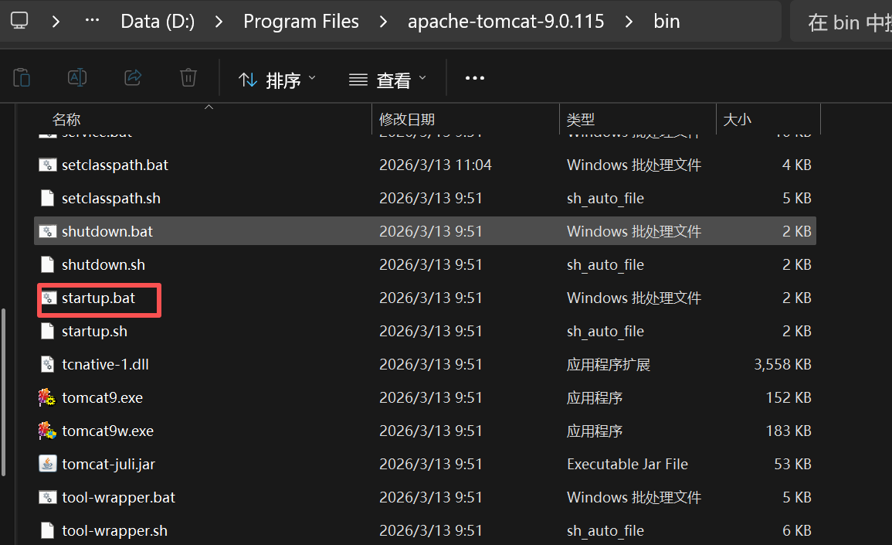Open apache-tomcat-9.0.115 breadcrumb folder

(506, 22)
